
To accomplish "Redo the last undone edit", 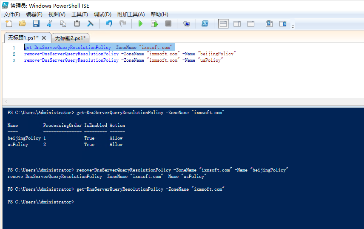I will pos(122,24).
